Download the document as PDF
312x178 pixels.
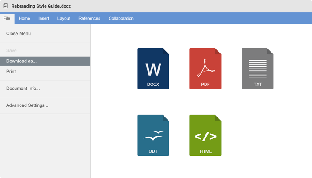tap(205, 69)
